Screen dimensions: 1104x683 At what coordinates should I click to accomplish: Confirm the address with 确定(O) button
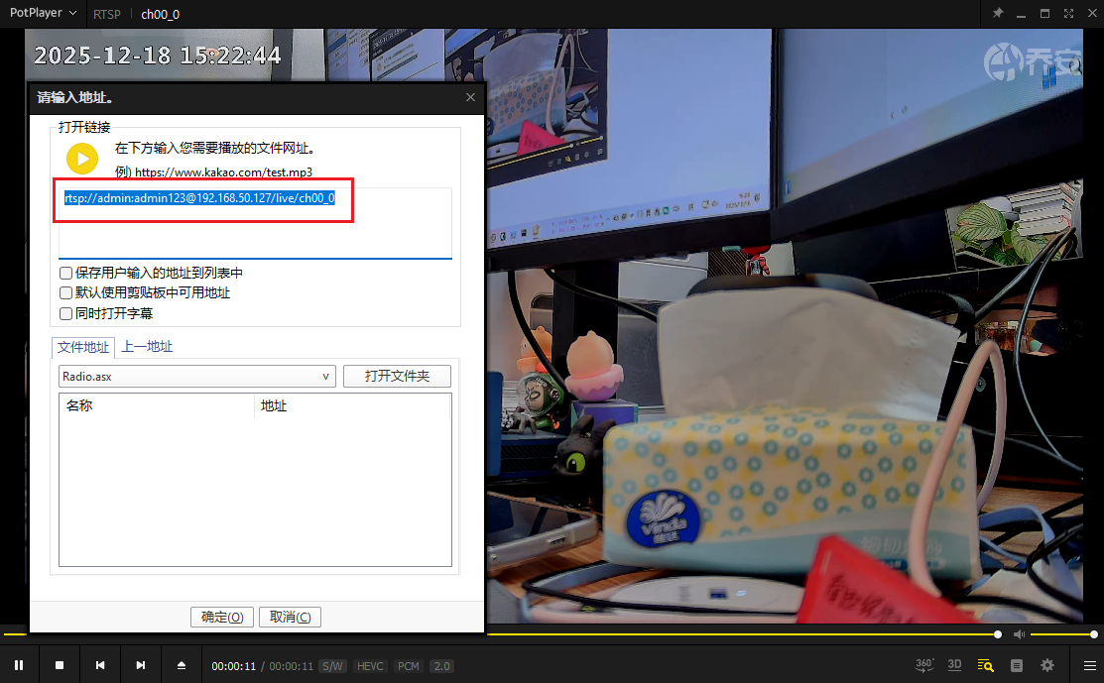[222, 617]
